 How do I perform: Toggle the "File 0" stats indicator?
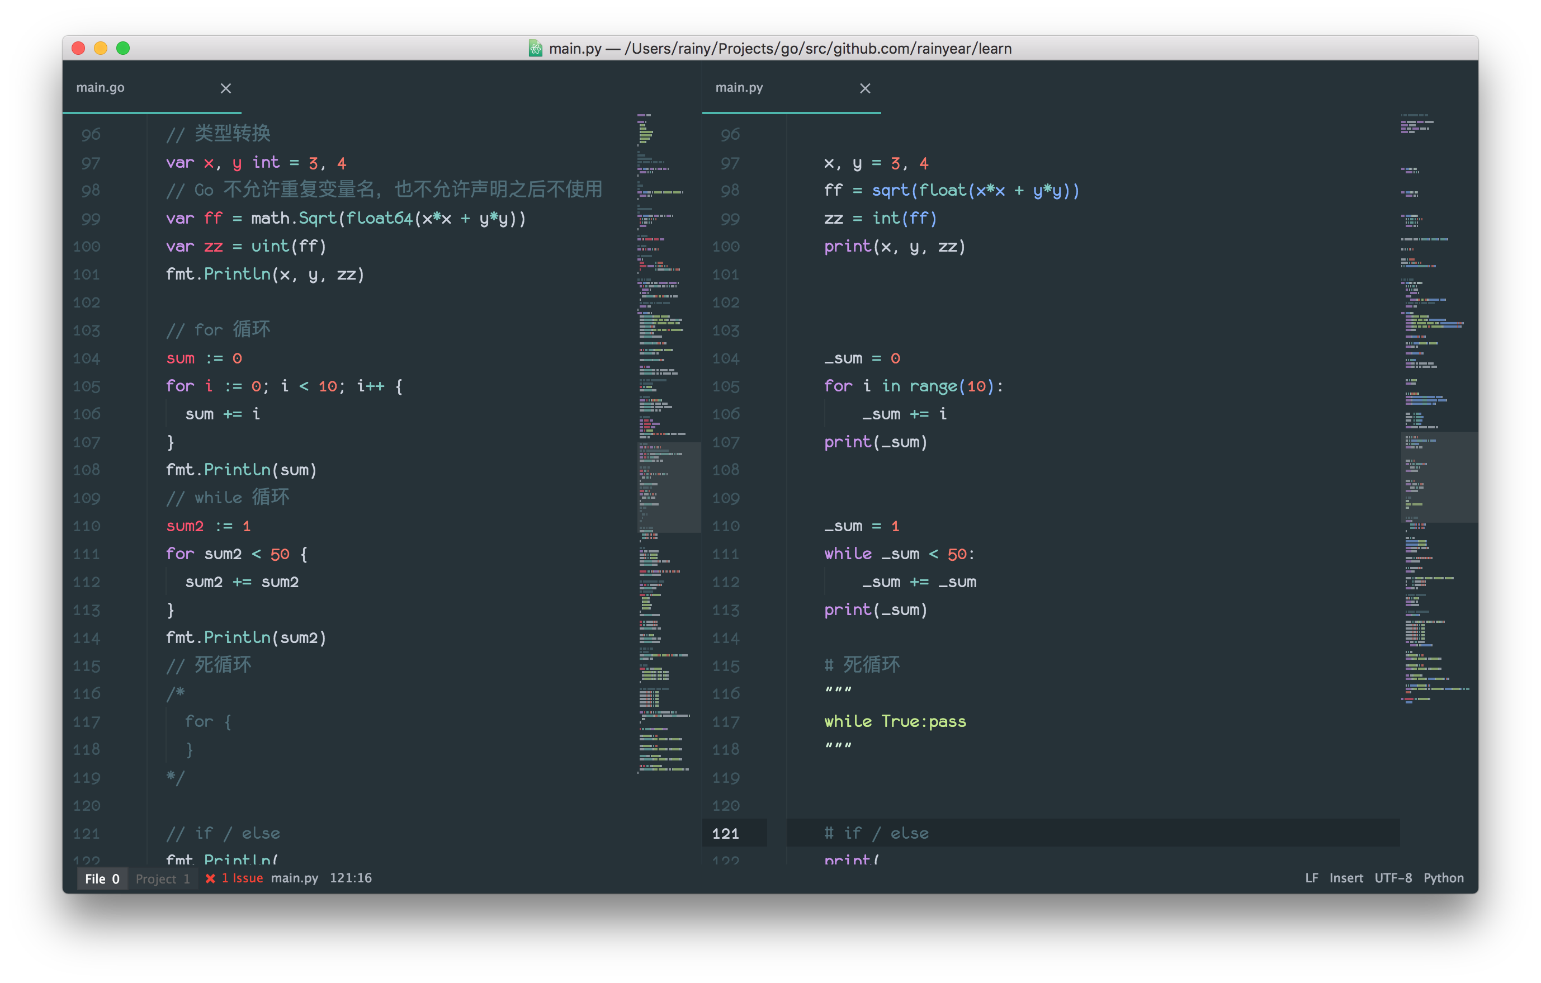tap(102, 878)
